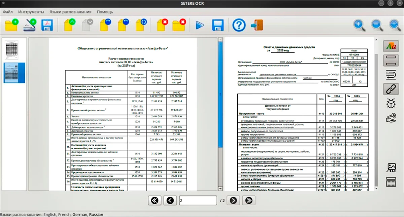
Task: Jump to first page with double-arrow button
Action: pyautogui.click(x=155, y=201)
